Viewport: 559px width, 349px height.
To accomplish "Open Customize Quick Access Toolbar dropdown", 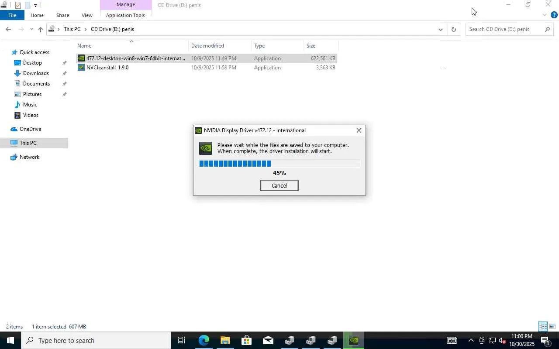I will 35,6.
